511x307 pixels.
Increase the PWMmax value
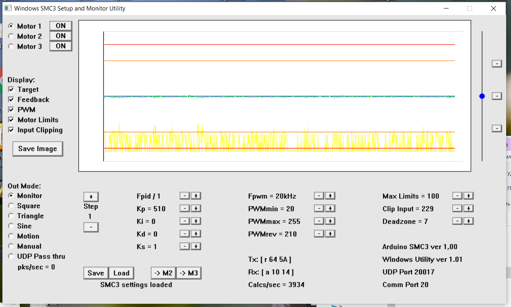click(x=330, y=221)
